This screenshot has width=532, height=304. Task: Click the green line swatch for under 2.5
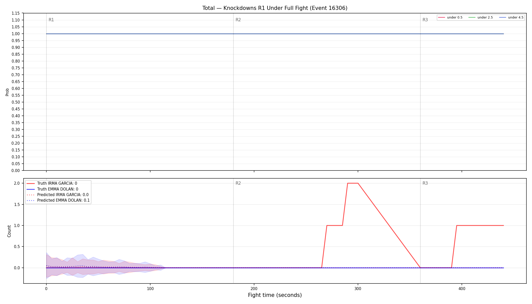[x=472, y=17]
